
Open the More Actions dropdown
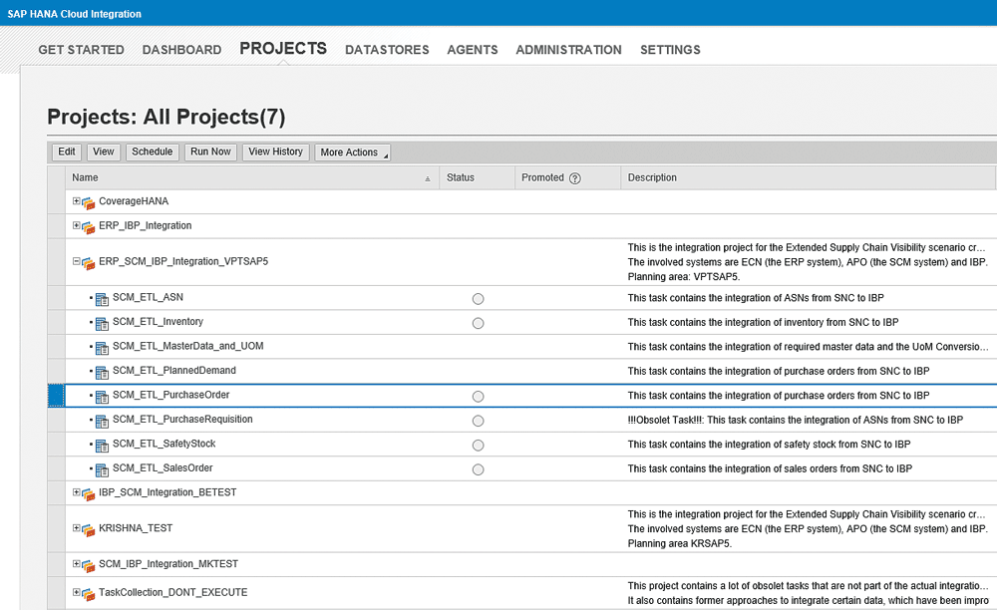pyautogui.click(x=352, y=152)
